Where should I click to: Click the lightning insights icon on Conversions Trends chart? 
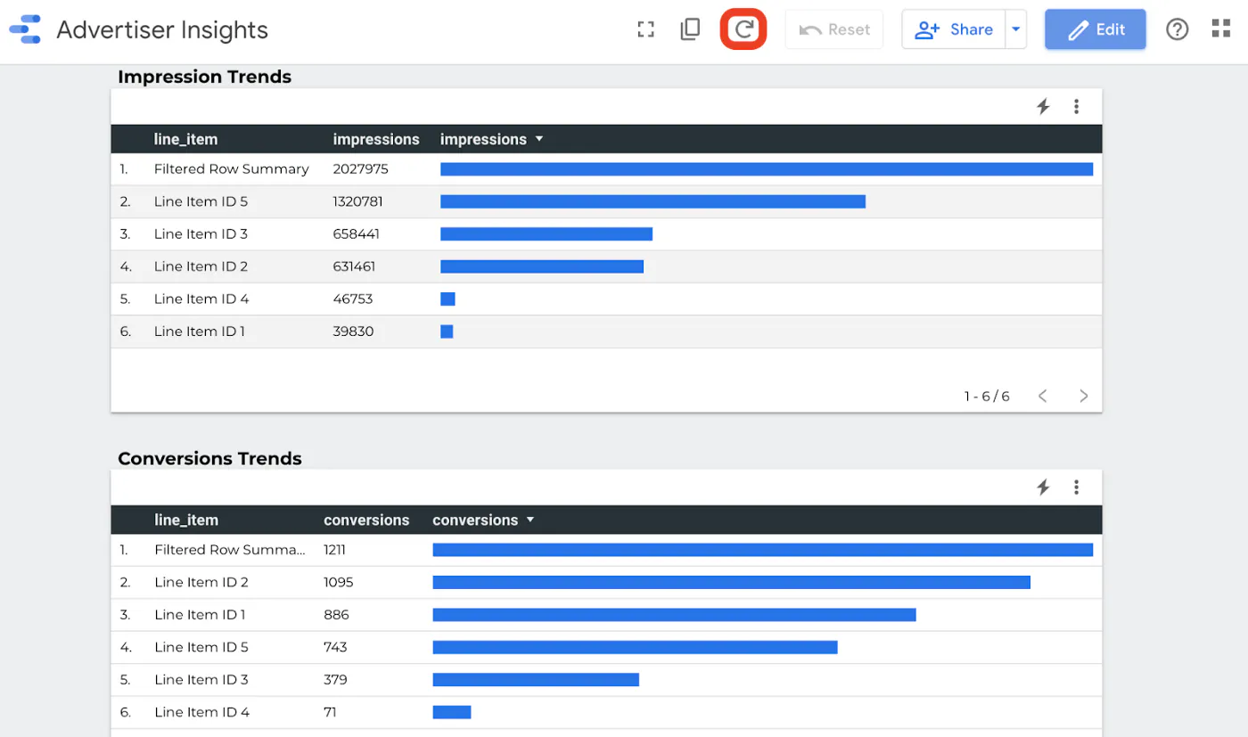click(x=1043, y=487)
